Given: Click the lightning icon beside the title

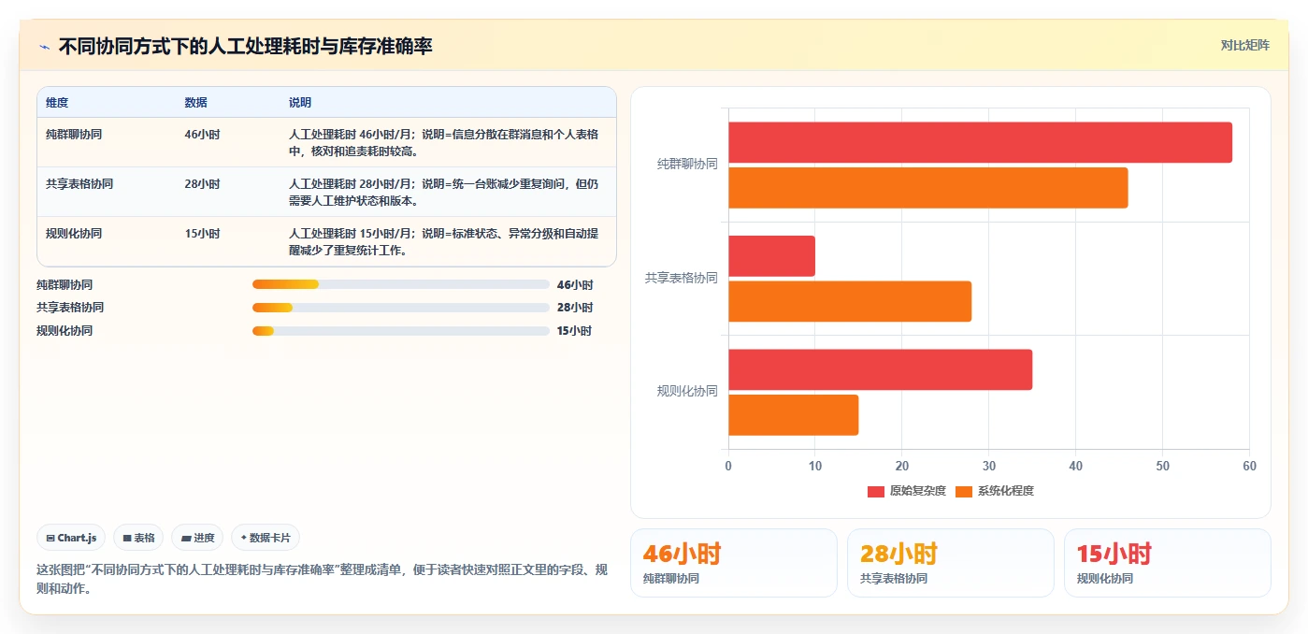Looking at the screenshot, I should (x=45, y=47).
